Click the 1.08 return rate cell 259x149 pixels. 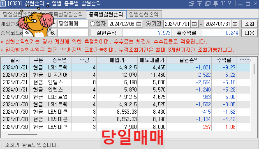224,127
